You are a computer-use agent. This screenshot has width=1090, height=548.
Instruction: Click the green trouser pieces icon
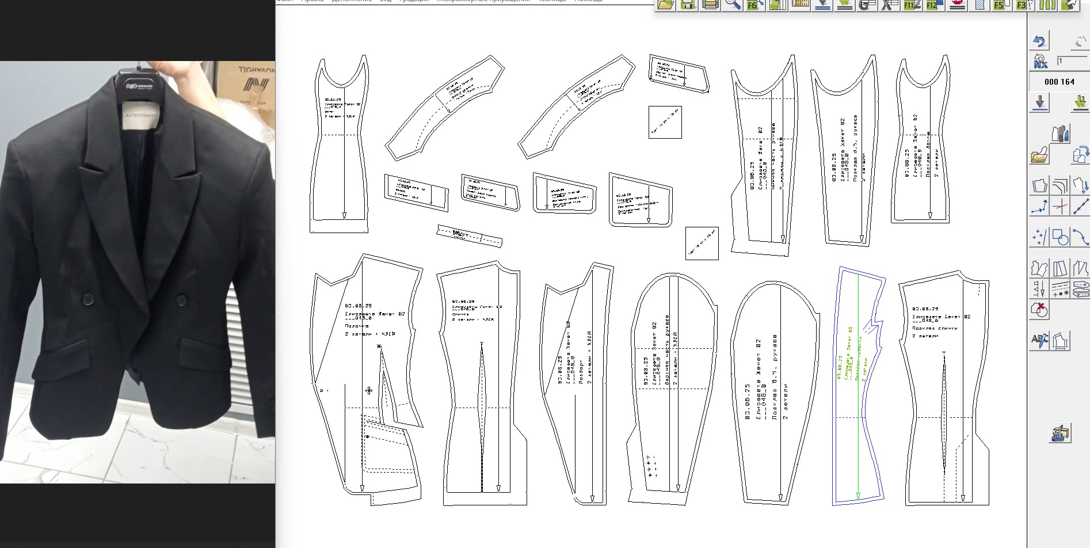tap(1047, 5)
